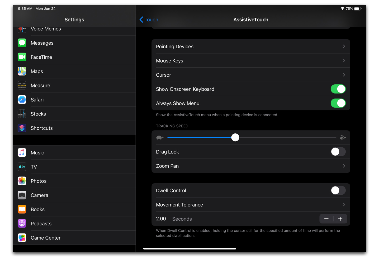Go back to Touch settings
The height and width of the screenshot is (261, 379).
[149, 20]
